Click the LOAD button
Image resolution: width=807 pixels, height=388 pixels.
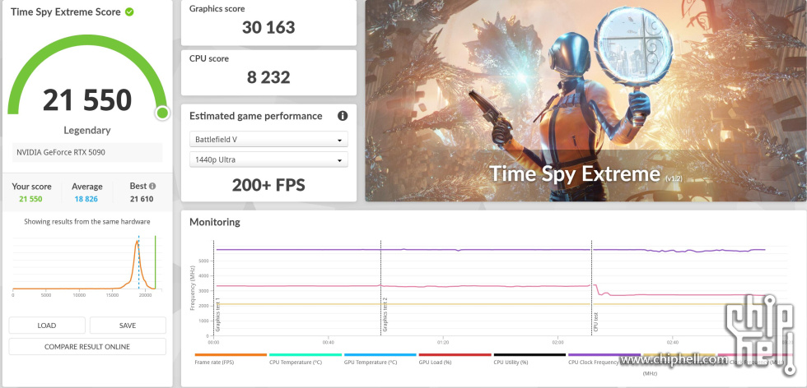click(47, 326)
